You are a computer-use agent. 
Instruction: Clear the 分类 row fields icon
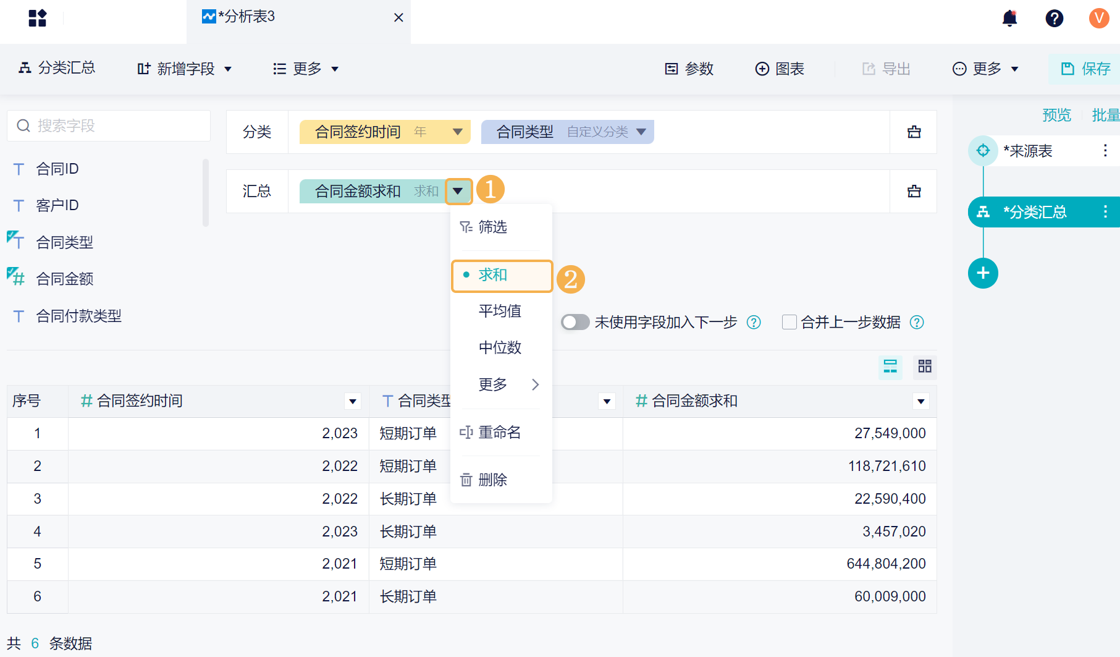(914, 132)
